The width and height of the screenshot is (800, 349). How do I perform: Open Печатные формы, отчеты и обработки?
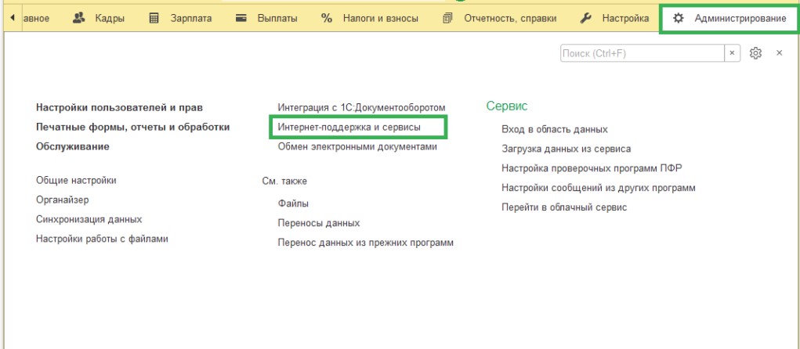coord(132,127)
